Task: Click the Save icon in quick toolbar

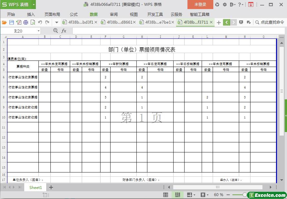Action: point(12,22)
